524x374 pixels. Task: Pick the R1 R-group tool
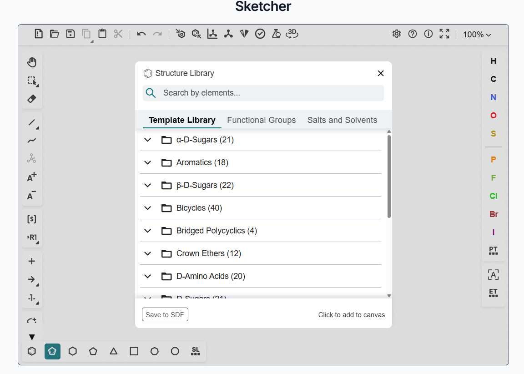click(x=32, y=237)
